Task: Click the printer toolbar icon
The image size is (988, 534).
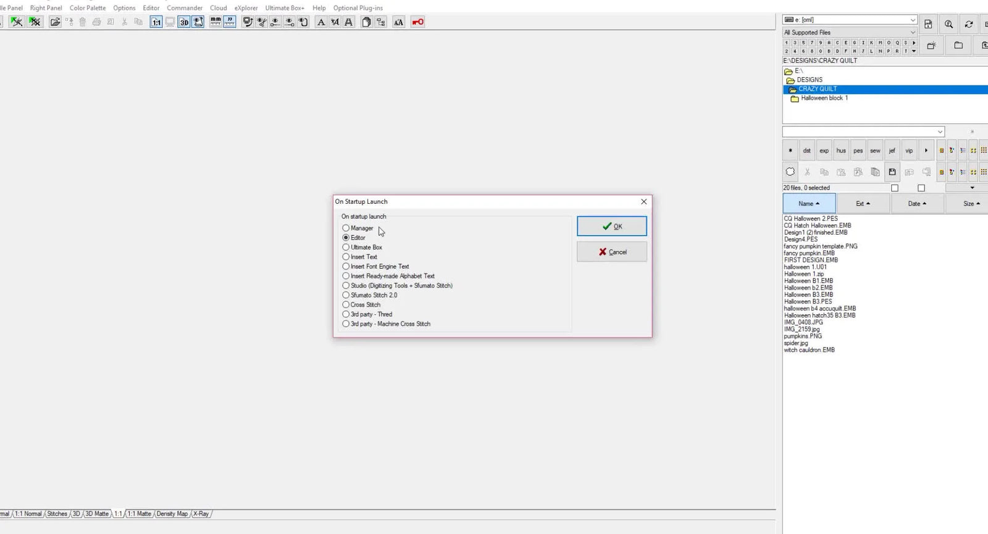Action: 96,22
